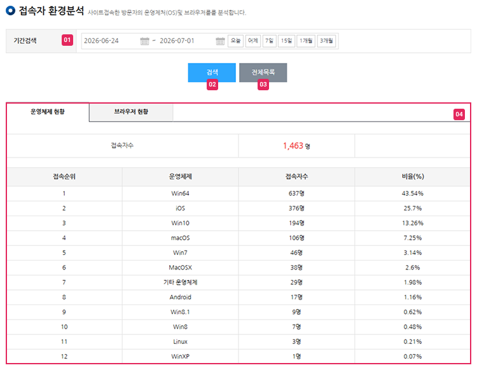Choose the 15일 period button
The height and width of the screenshot is (370, 477).
[x=286, y=41]
